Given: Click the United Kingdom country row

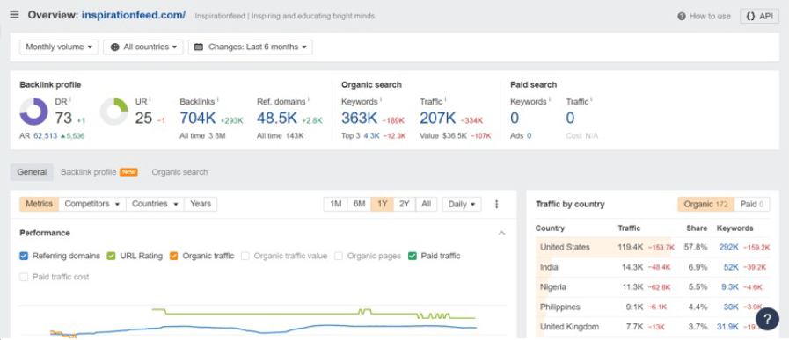Looking at the screenshot, I should click(x=653, y=327).
